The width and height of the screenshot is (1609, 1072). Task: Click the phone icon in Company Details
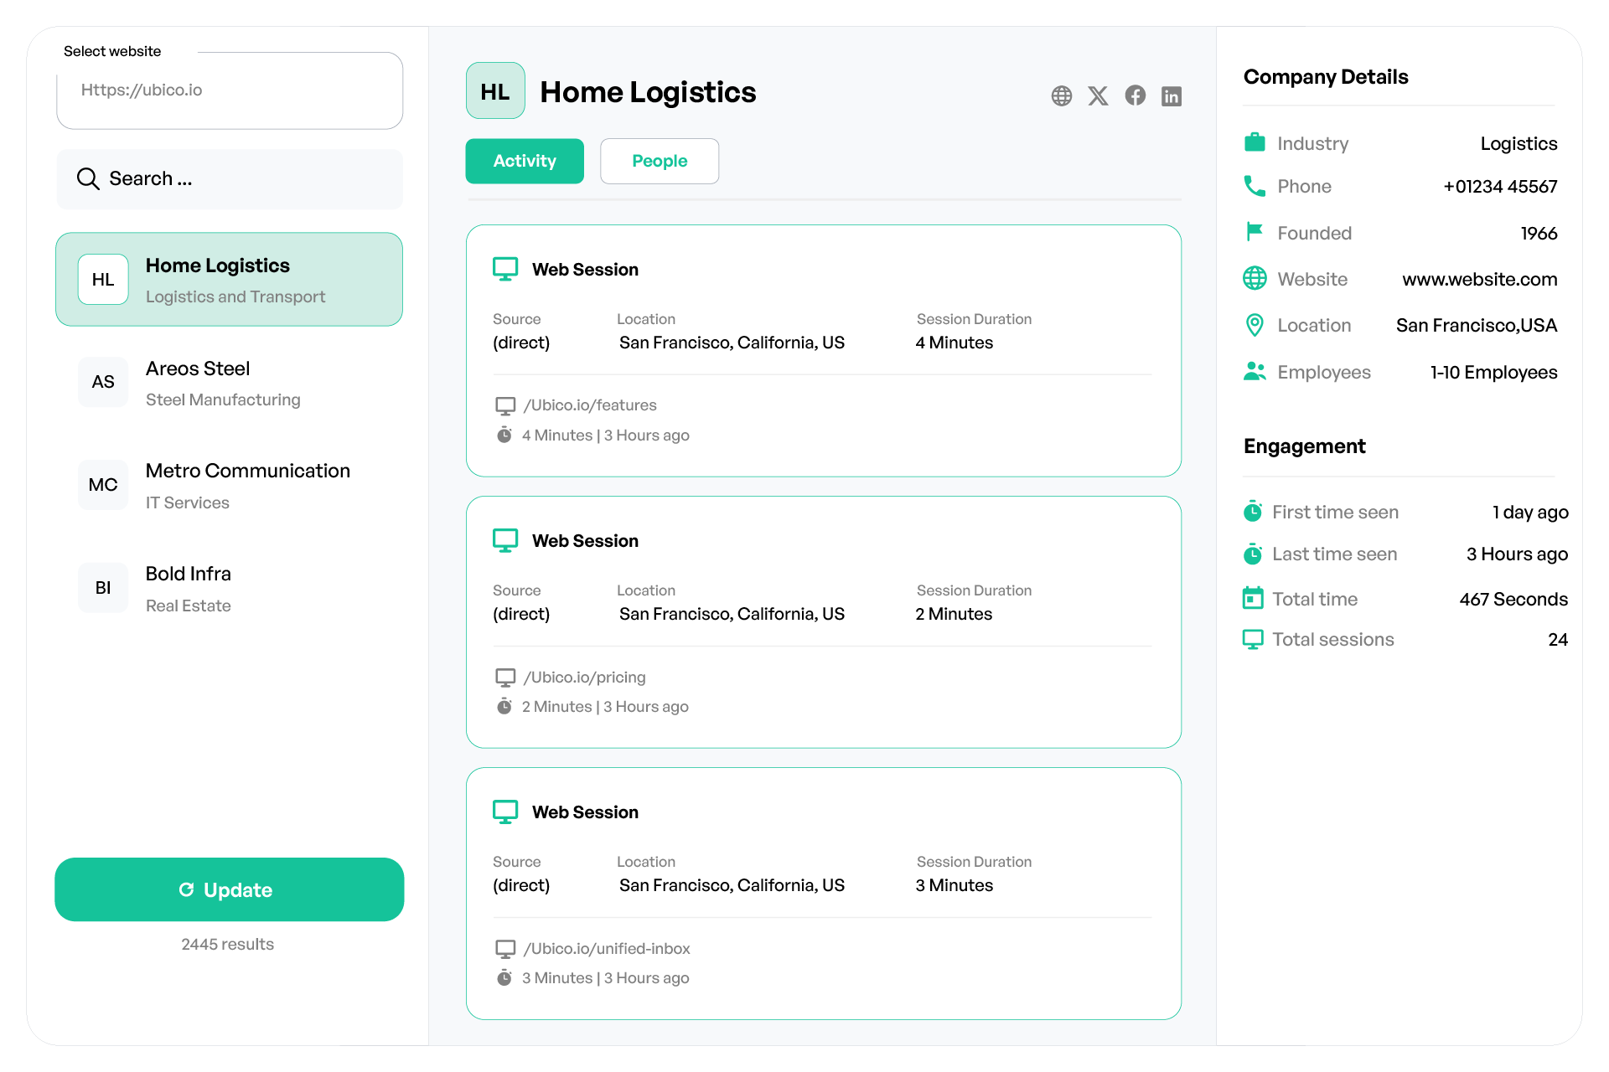click(x=1255, y=186)
